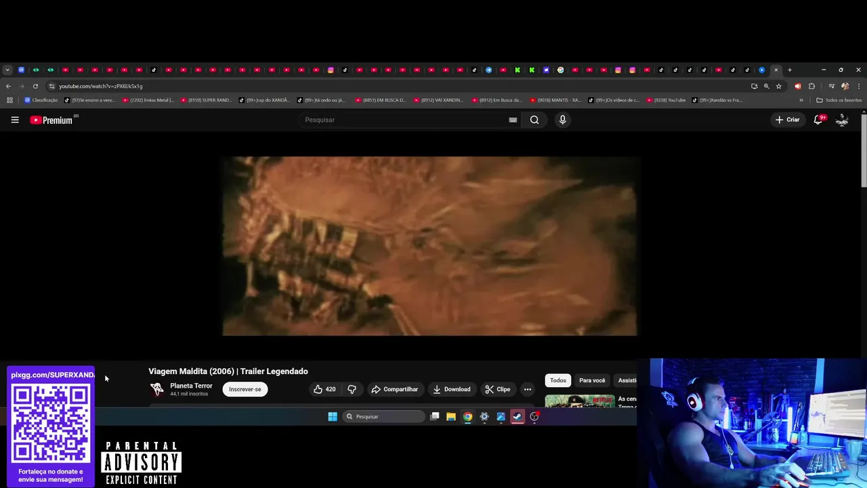The height and width of the screenshot is (488, 867).
Task: Click the video player frame
Action: (x=429, y=246)
